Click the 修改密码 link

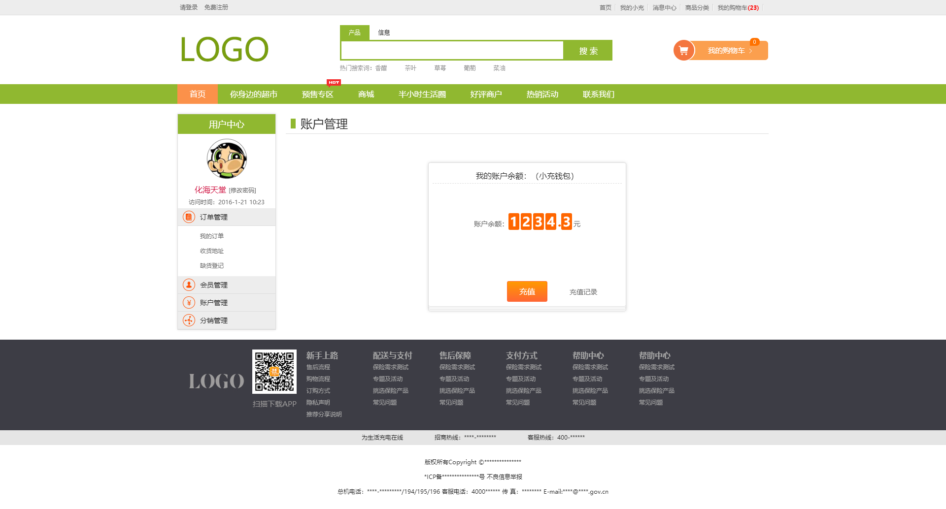pos(242,191)
